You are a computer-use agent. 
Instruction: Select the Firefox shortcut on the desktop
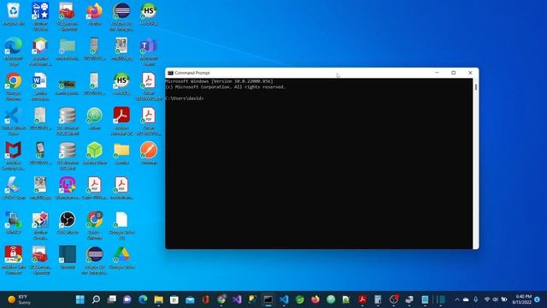pyautogui.click(x=95, y=14)
